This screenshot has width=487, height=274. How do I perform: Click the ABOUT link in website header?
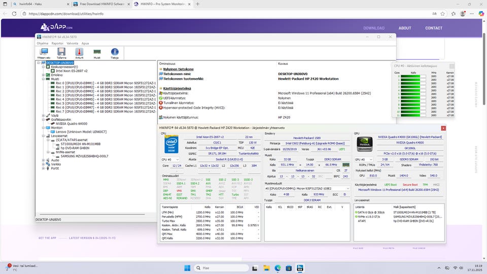pos(405,28)
